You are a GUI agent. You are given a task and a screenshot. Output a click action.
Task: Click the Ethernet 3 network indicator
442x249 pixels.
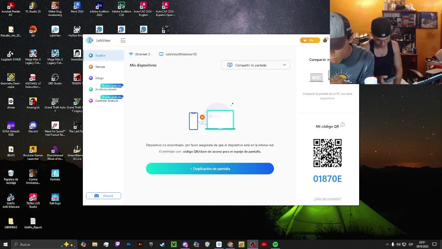click(139, 54)
